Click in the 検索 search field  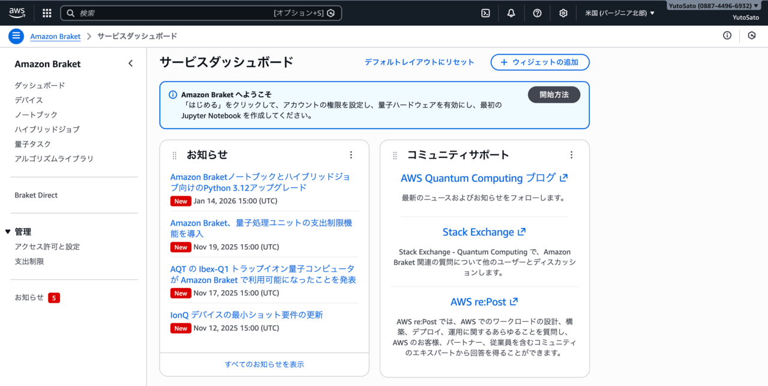pos(174,13)
